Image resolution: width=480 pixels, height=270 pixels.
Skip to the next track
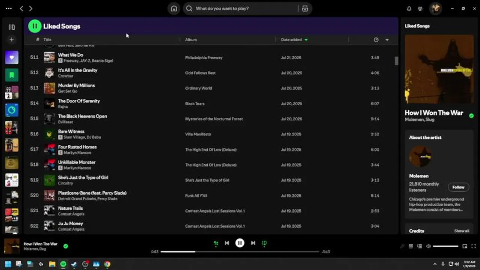(253, 243)
